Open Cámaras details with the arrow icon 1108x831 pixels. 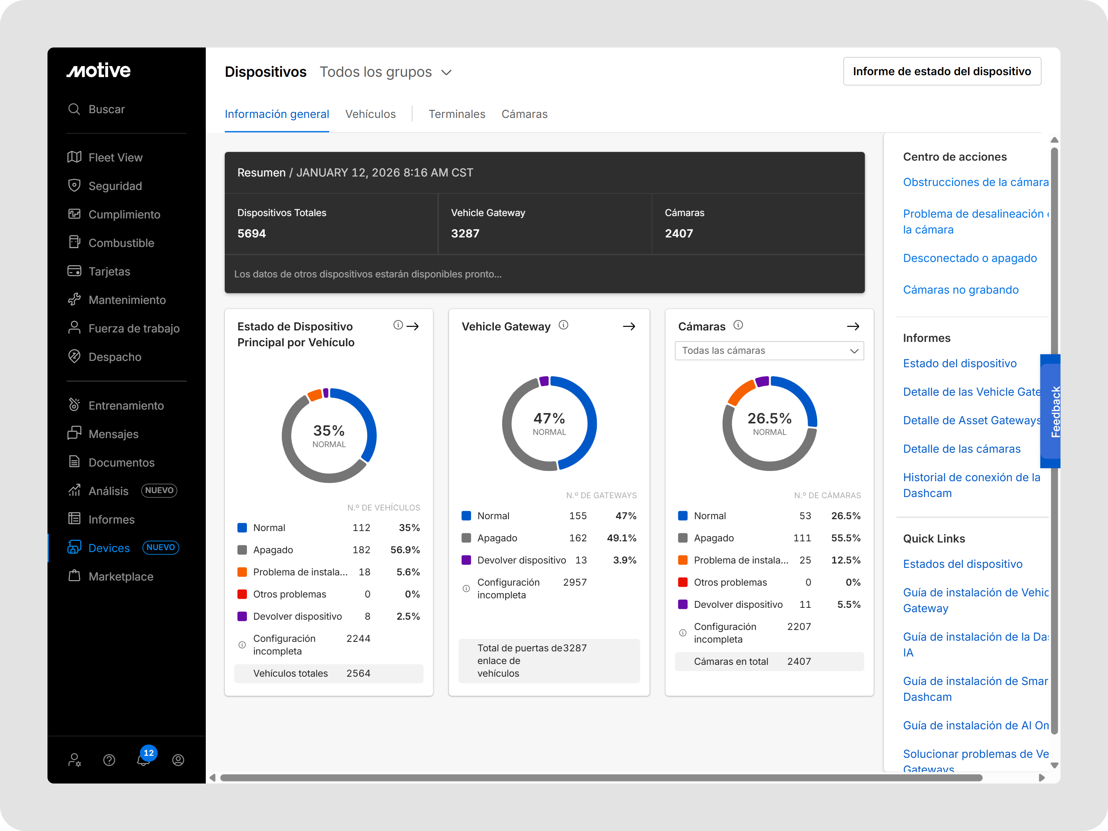pos(854,326)
